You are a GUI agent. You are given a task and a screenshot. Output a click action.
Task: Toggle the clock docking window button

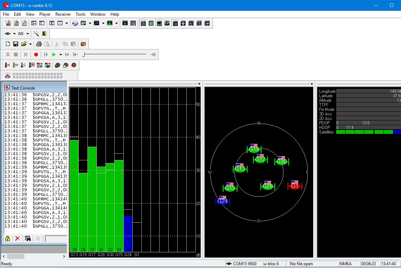point(199,23)
